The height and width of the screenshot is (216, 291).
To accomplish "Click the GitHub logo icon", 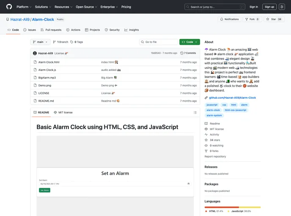I will pyautogui.click(x=9, y=7).
